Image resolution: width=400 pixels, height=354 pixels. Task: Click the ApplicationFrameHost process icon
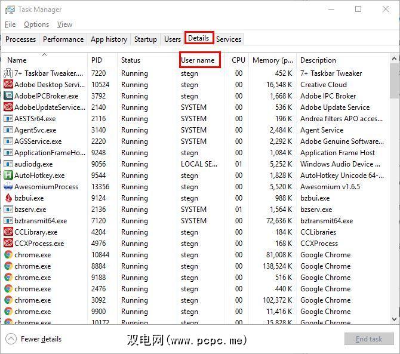coord(8,152)
